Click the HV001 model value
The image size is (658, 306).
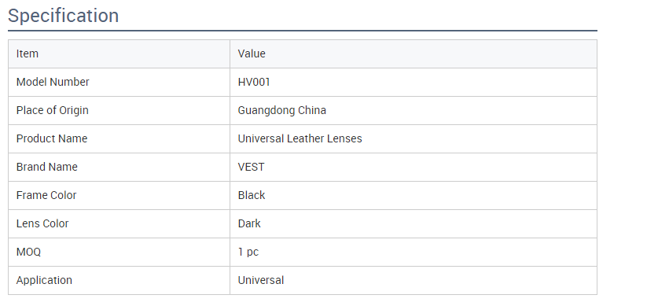[254, 83]
